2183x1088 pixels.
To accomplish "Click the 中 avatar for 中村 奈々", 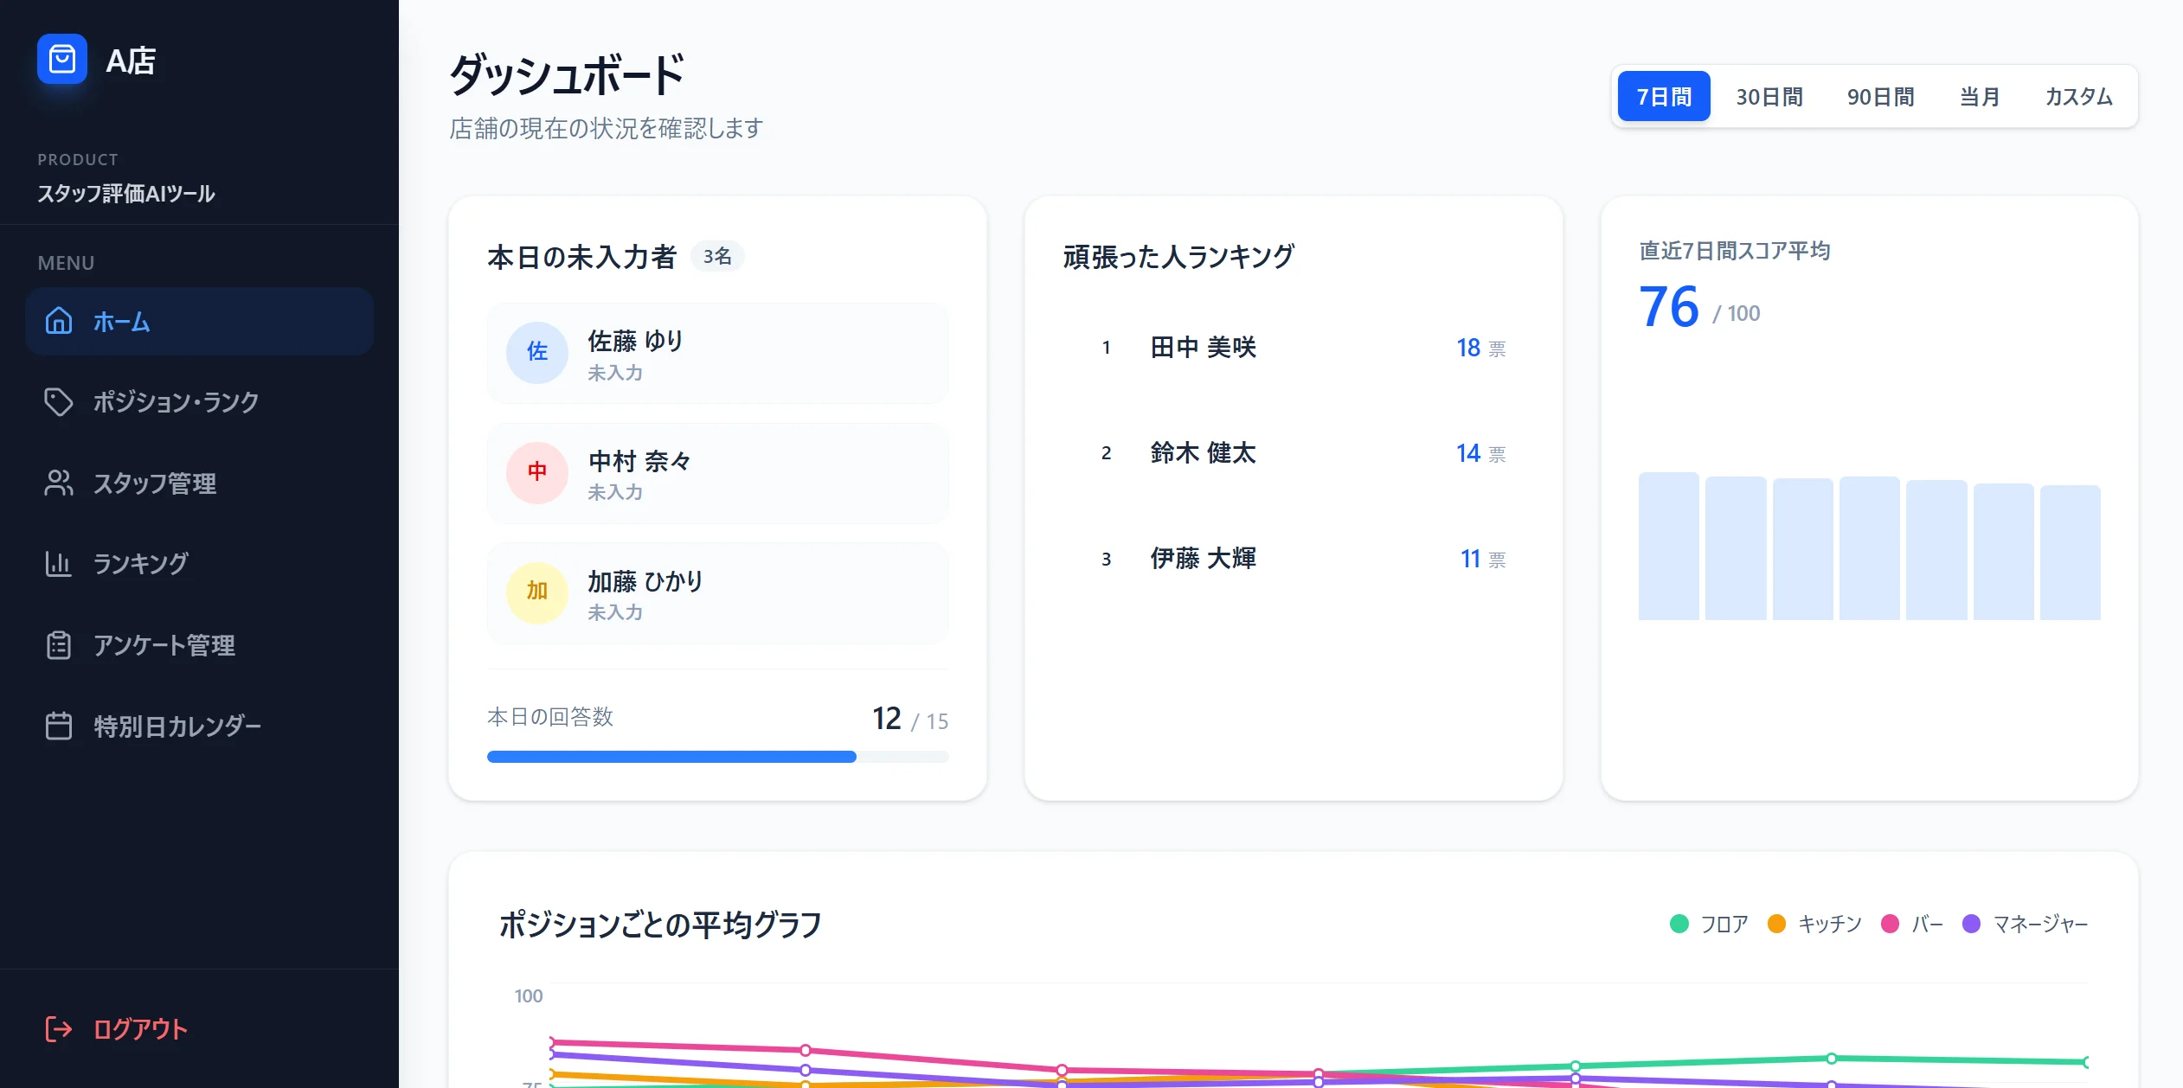I will click(x=537, y=472).
